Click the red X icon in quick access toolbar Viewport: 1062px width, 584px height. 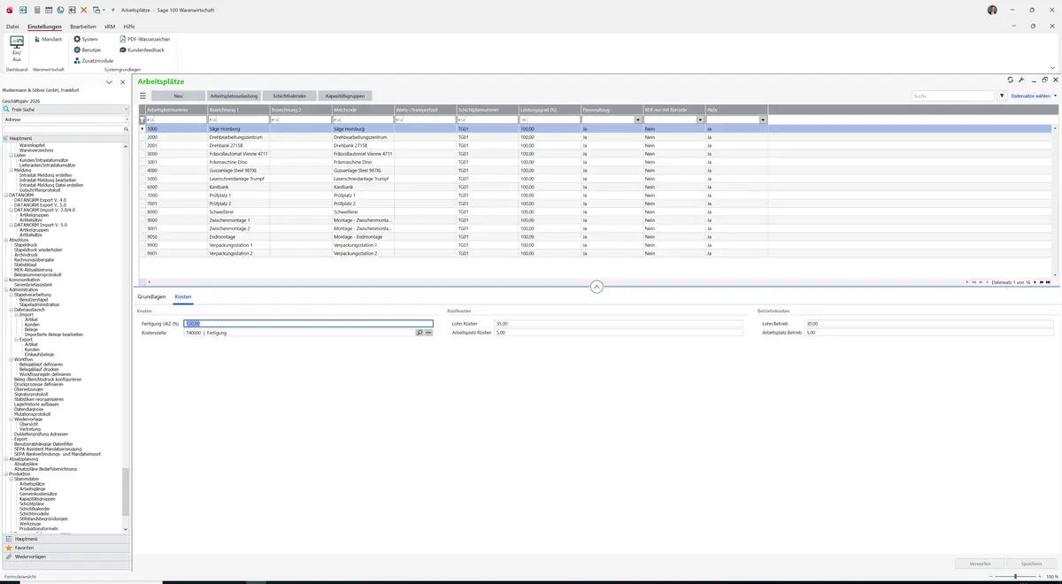pyautogui.click(x=84, y=9)
